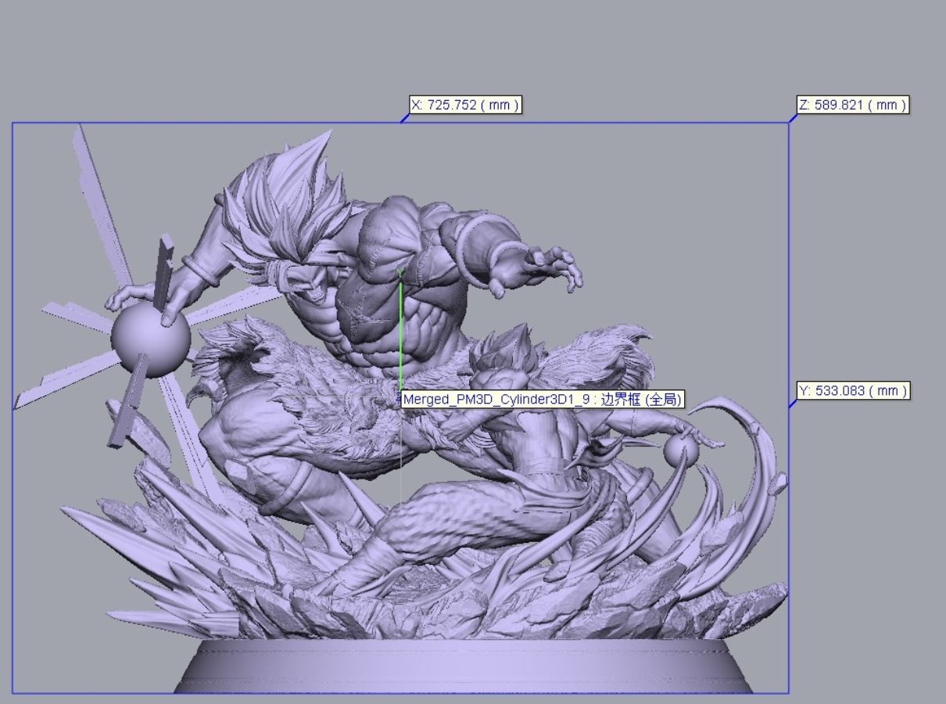Select the top-left bounding box corner handle

[x=13, y=123]
